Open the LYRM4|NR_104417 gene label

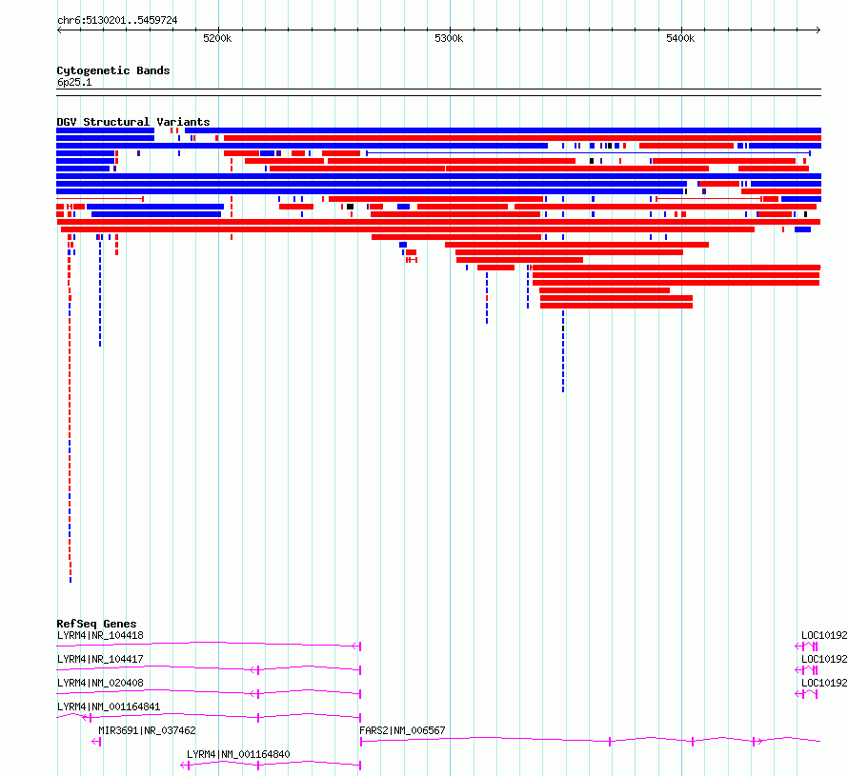coord(100,659)
